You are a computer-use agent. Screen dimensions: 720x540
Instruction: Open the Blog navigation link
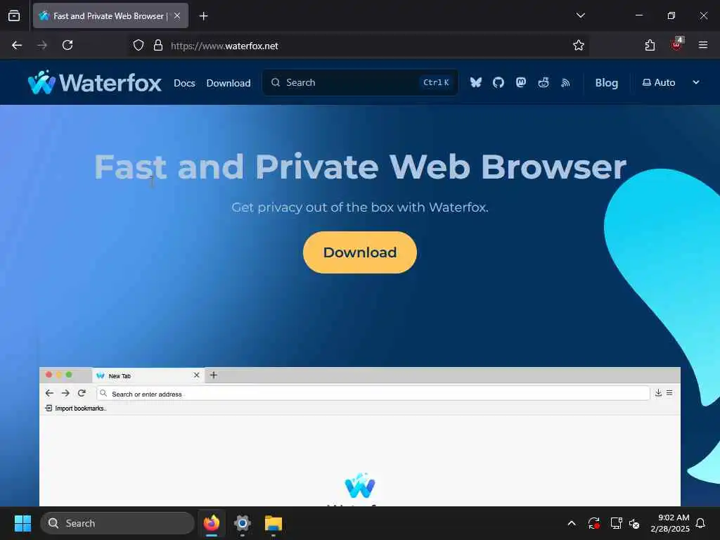click(607, 83)
